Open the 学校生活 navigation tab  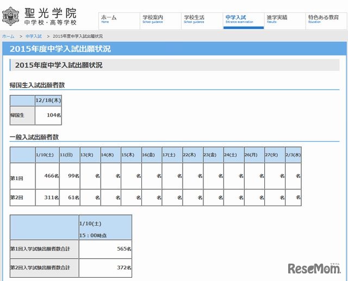click(x=202, y=21)
